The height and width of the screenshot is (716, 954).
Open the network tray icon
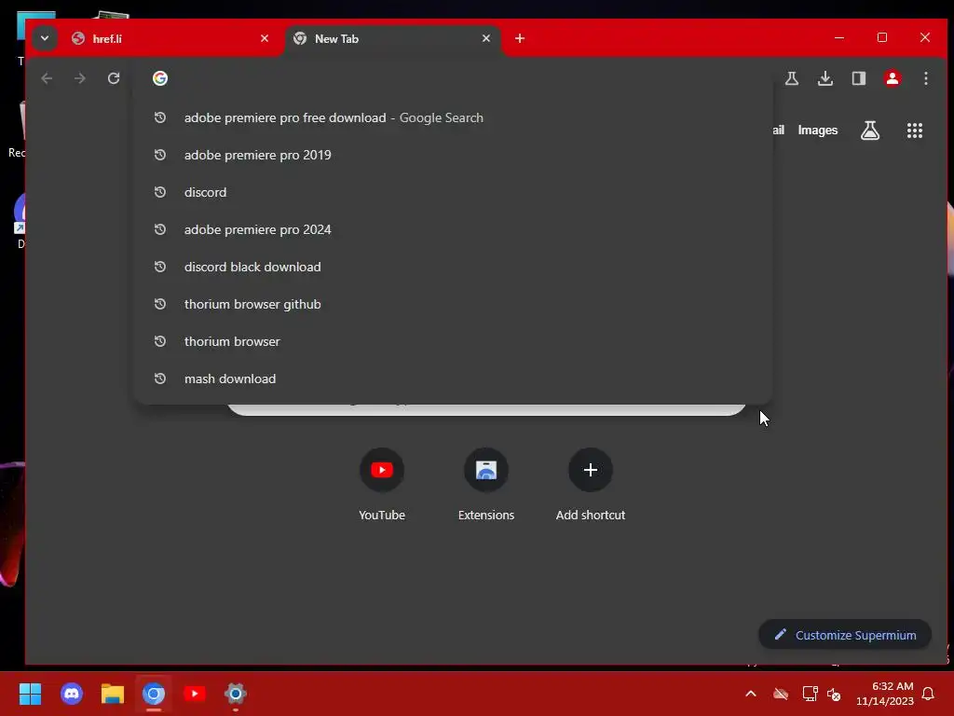[x=810, y=694]
